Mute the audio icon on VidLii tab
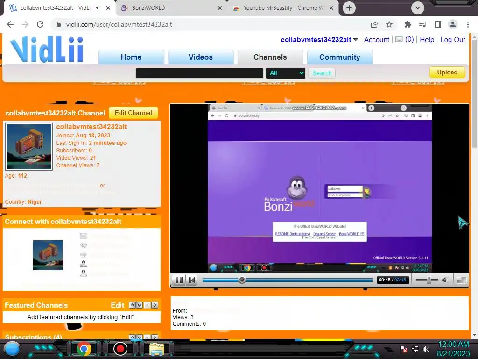 [x=98, y=8]
